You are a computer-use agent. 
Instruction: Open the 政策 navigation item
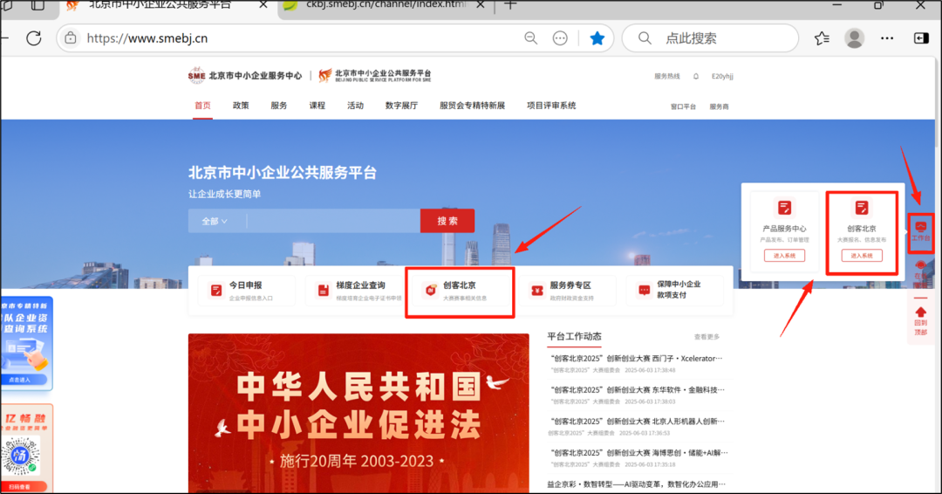[x=241, y=106]
